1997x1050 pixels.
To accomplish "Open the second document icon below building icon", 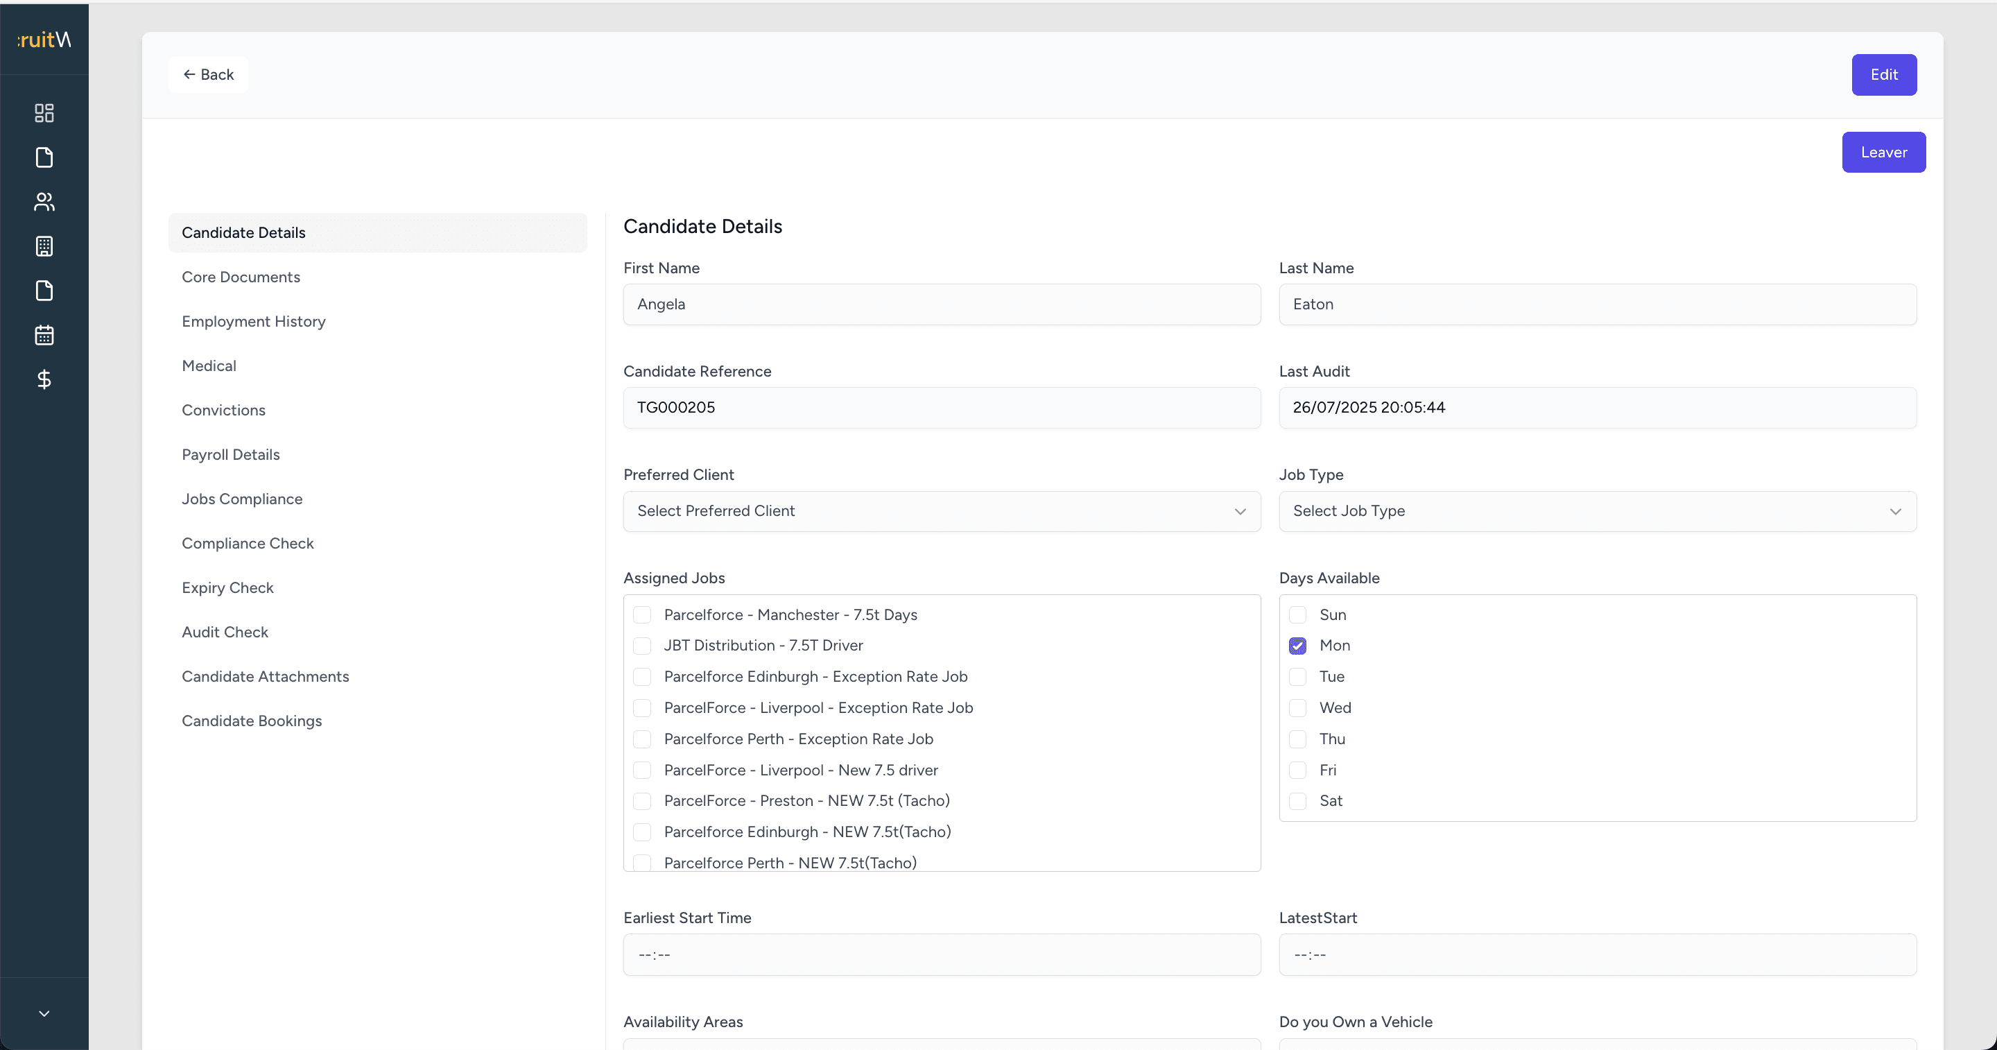I will pos(44,291).
